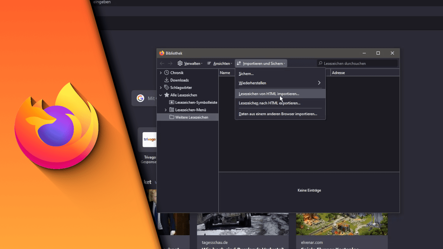Expand the Chronik tree node
The width and height of the screenshot is (443, 249).
[161, 73]
